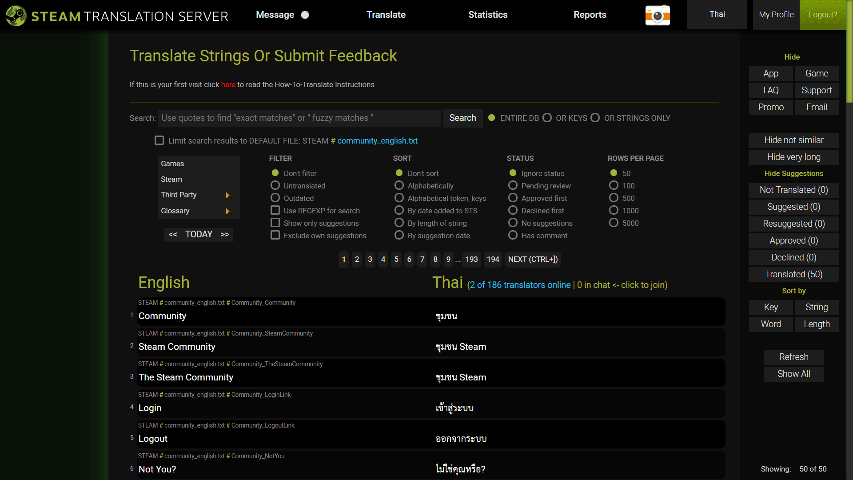The width and height of the screenshot is (853, 480).
Task: Click the Message status indicator dot
Action: tap(305, 15)
